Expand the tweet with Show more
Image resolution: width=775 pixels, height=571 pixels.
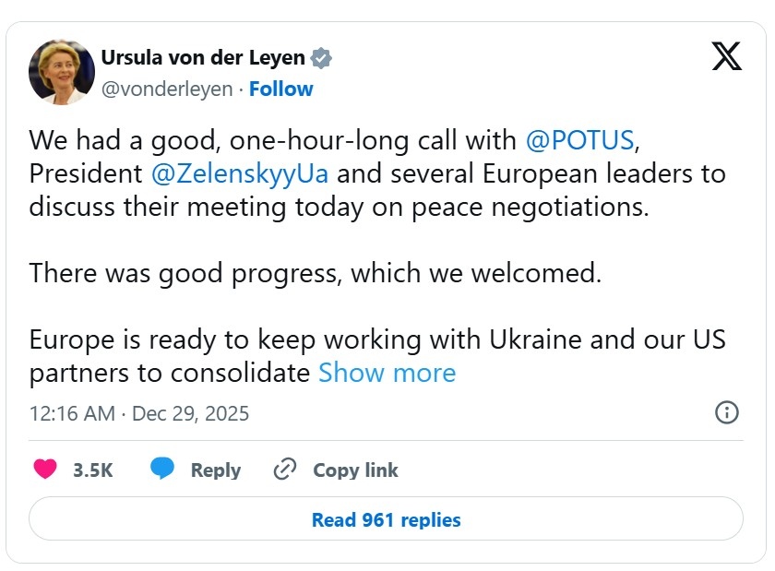point(387,373)
